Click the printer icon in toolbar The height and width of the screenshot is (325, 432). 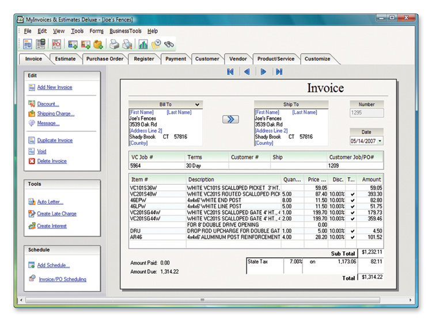click(x=114, y=44)
